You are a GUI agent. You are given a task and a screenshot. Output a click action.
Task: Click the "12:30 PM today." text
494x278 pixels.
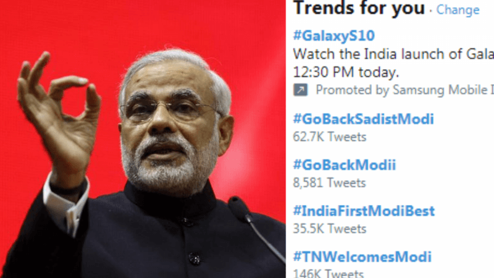tap(346, 72)
